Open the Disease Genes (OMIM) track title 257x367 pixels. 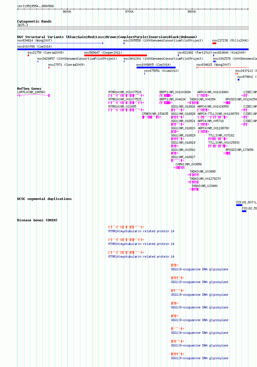pyautogui.click(x=37, y=220)
